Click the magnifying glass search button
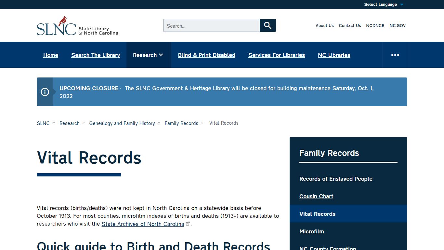 [x=268, y=25]
